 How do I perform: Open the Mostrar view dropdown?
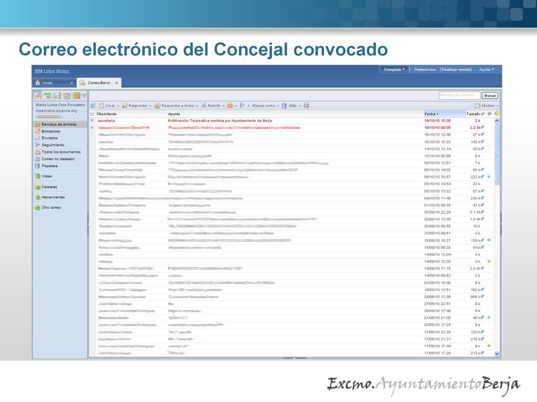(x=487, y=106)
